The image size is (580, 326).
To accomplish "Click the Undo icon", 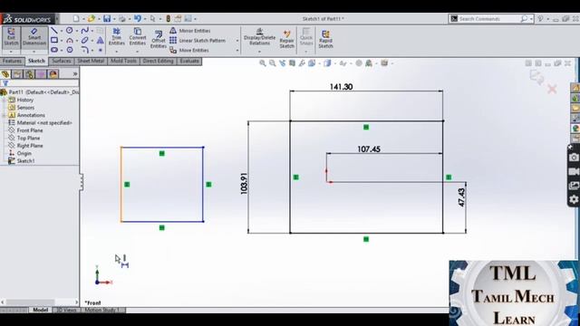I will pyautogui.click(x=138, y=18).
